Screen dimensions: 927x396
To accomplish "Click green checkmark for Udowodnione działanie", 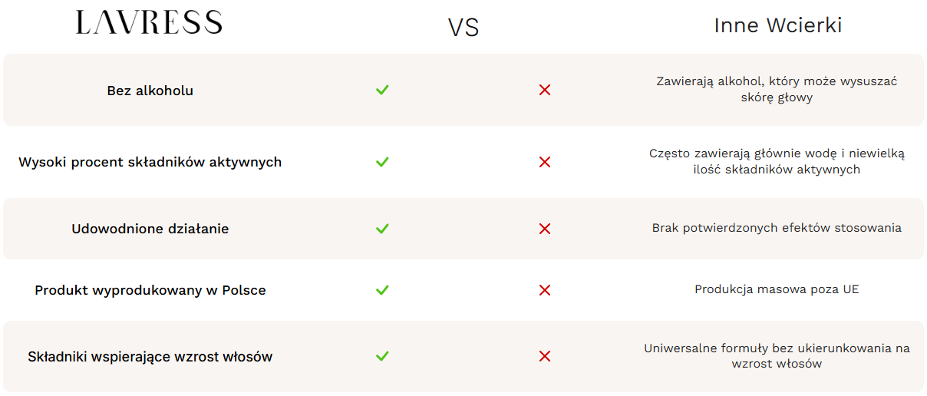I will point(382,229).
